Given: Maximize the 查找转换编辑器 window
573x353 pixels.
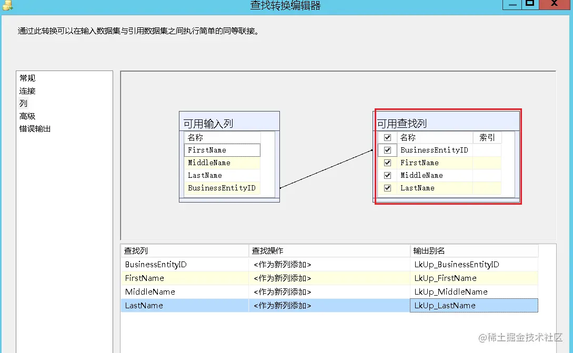Looking at the screenshot, I should (x=530, y=4).
